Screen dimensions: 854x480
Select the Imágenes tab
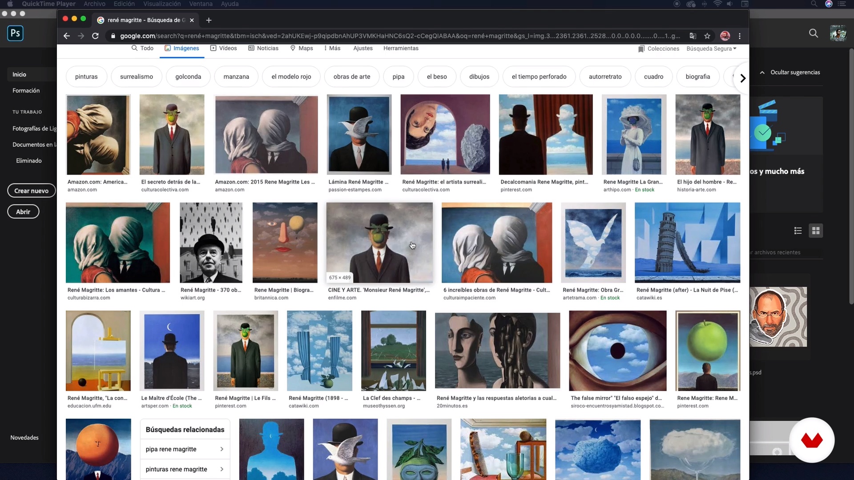(182, 48)
